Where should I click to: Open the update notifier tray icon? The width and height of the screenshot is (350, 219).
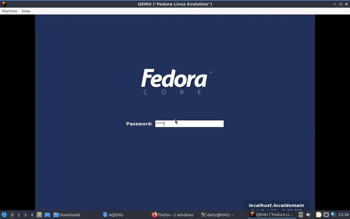pyautogui.click(x=333, y=214)
